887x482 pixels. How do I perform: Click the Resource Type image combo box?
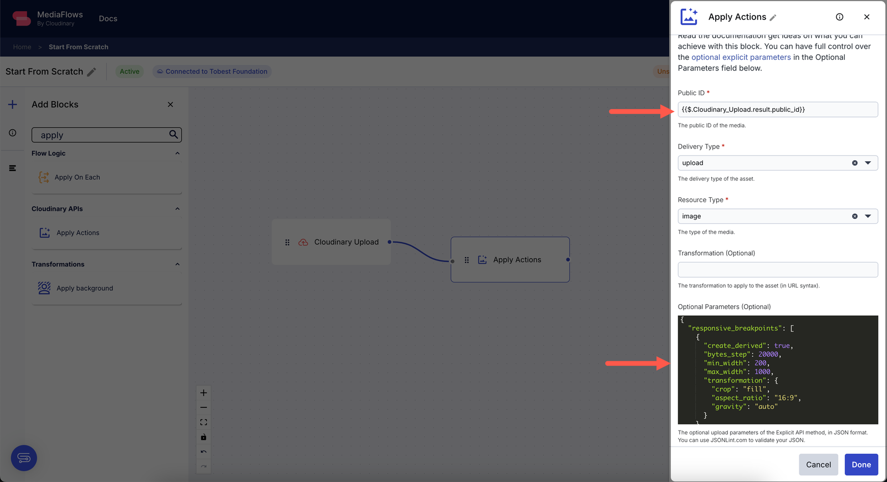(x=778, y=216)
